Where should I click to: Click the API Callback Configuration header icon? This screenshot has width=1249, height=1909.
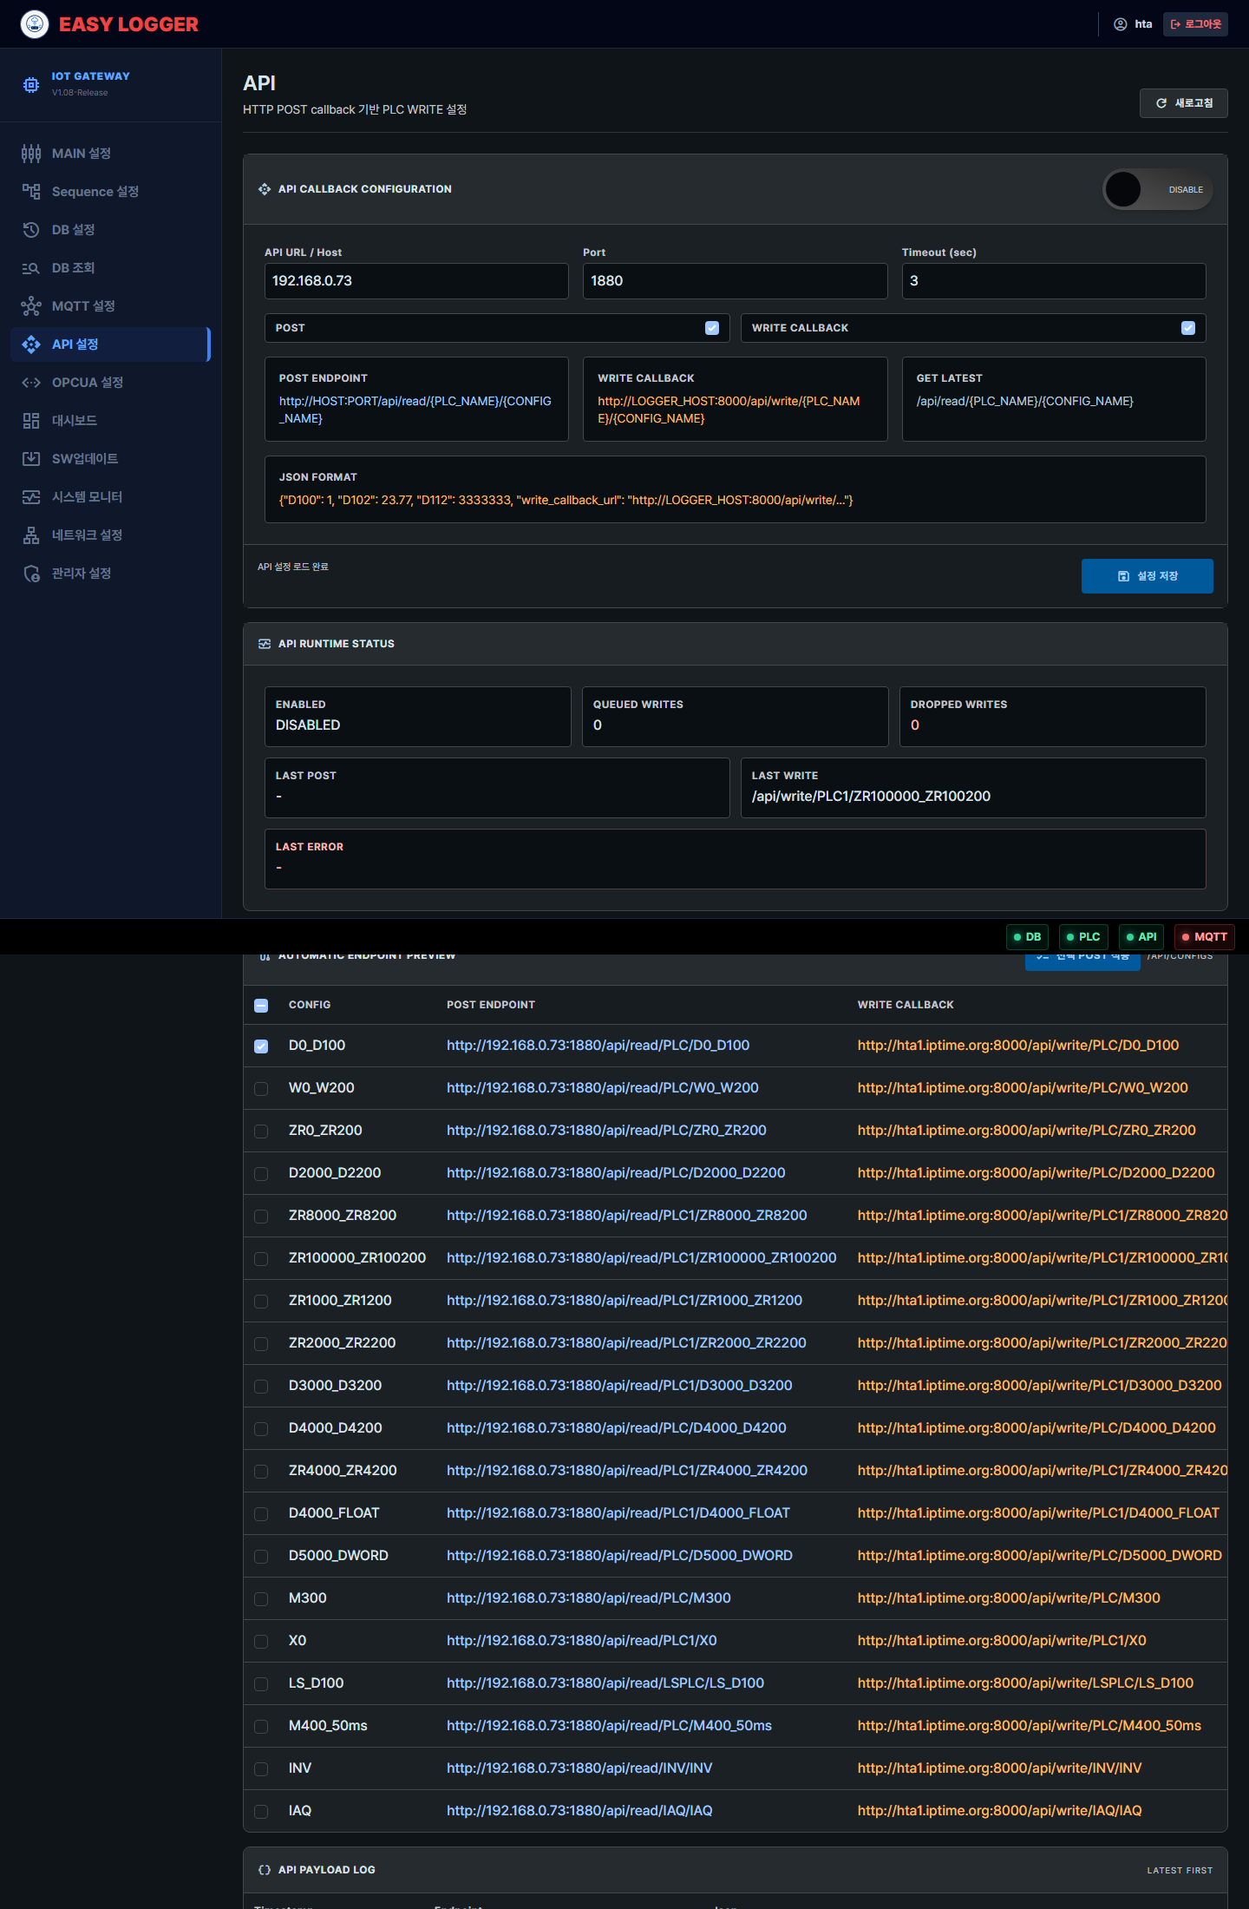point(265,189)
